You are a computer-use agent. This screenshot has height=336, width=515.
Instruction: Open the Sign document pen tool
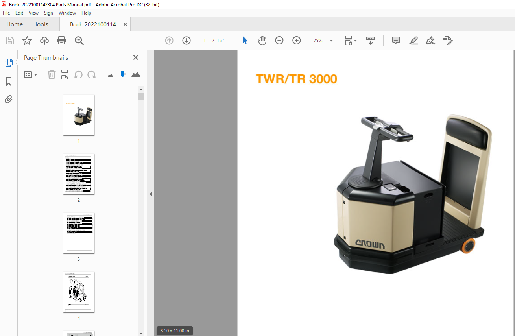point(431,41)
